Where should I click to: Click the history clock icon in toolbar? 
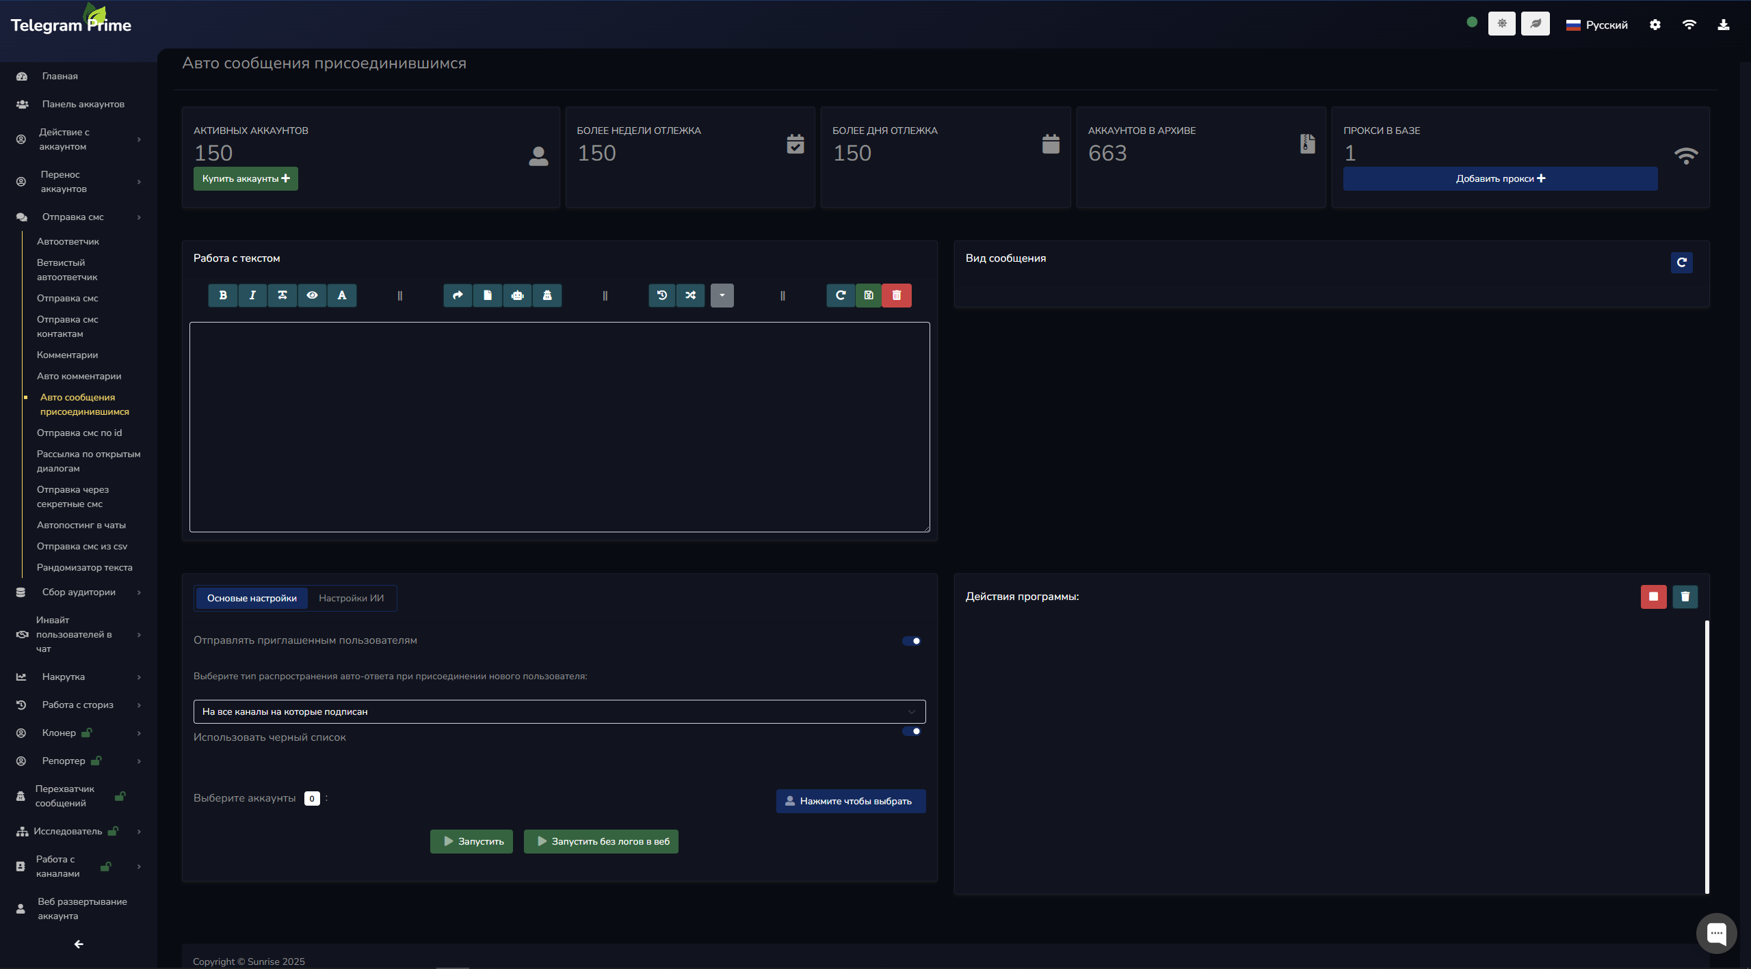point(662,295)
